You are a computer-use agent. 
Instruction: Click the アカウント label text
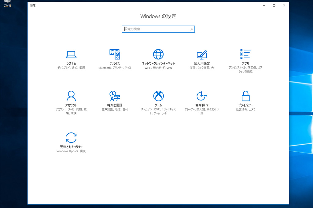click(71, 105)
